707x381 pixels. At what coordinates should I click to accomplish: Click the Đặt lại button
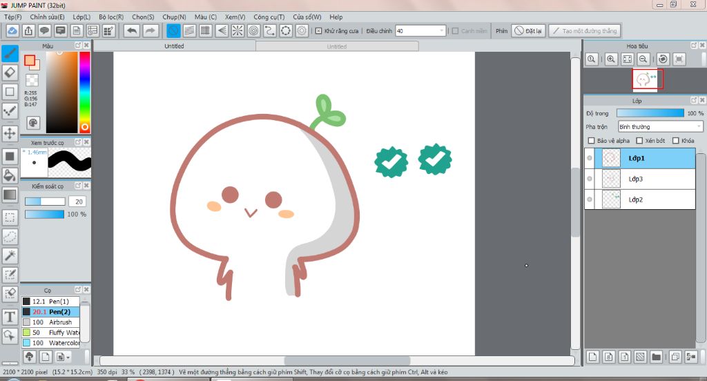tap(528, 30)
